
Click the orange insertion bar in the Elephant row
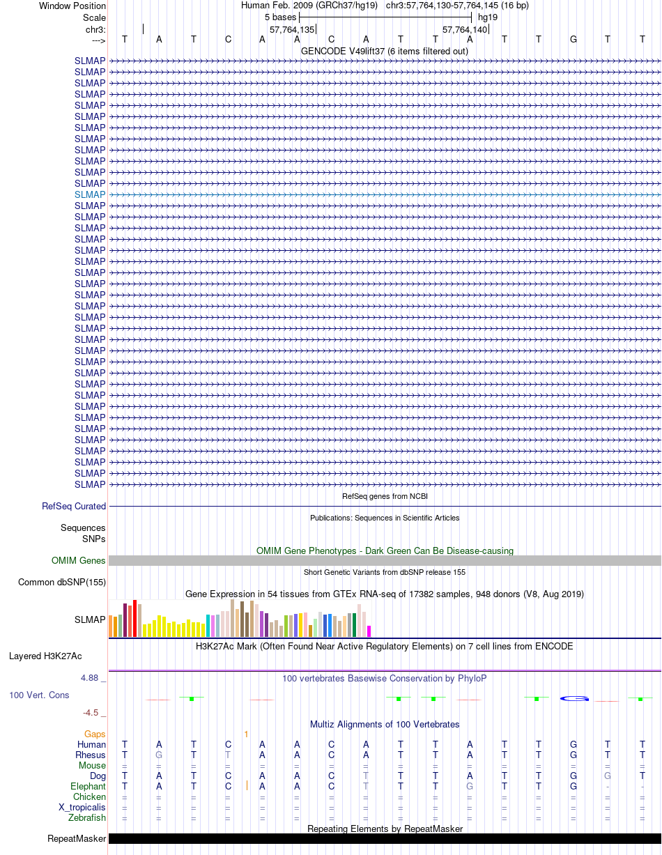[247, 786]
